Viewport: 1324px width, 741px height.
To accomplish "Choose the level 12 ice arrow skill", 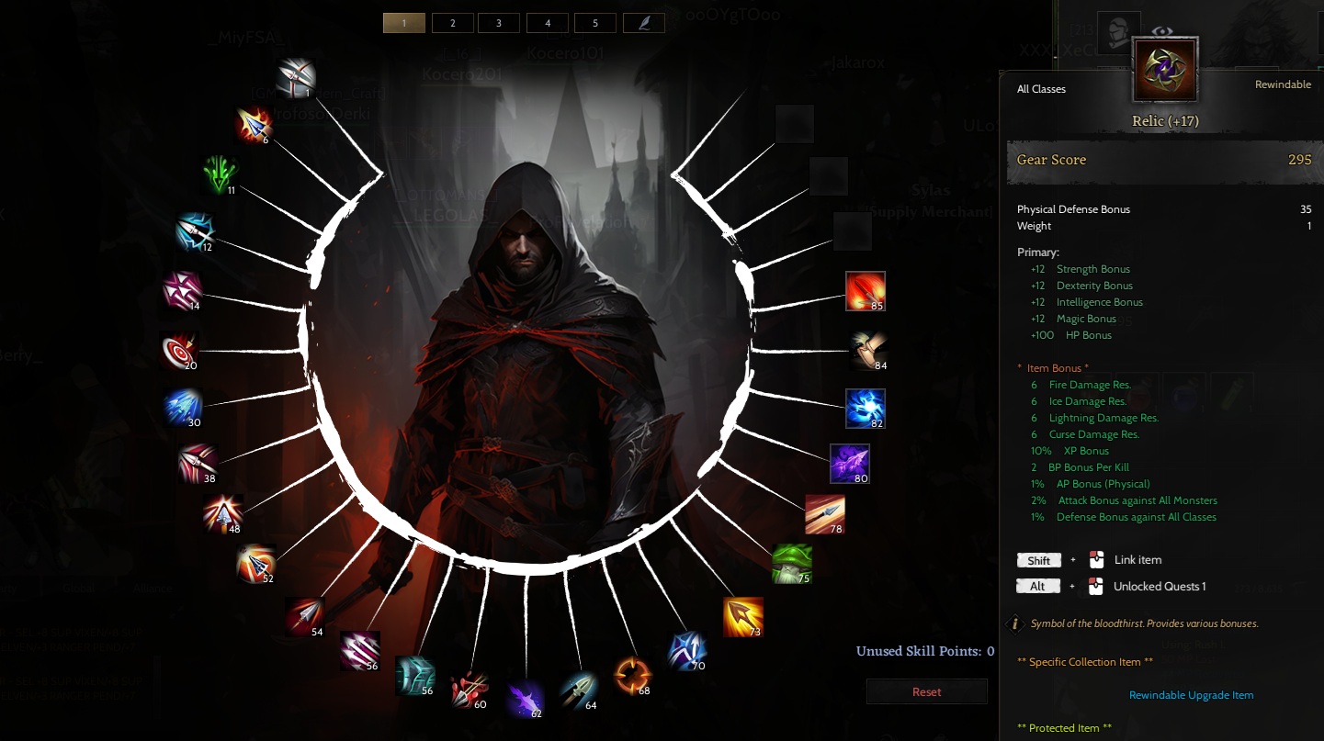I will [x=195, y=231].
